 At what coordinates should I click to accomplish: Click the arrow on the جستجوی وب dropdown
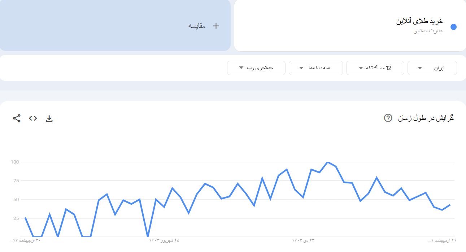pyautogui.click(x=241, y=68)
